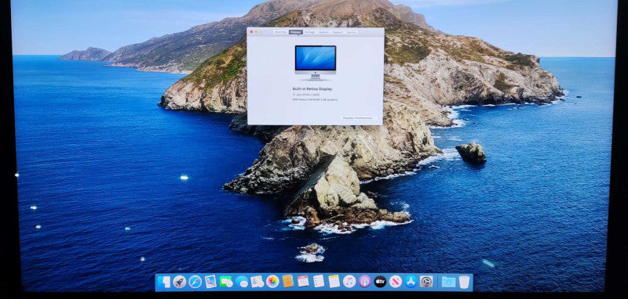
Task: Click the Built-in Retina Display heading
Action: coord(312,88)
